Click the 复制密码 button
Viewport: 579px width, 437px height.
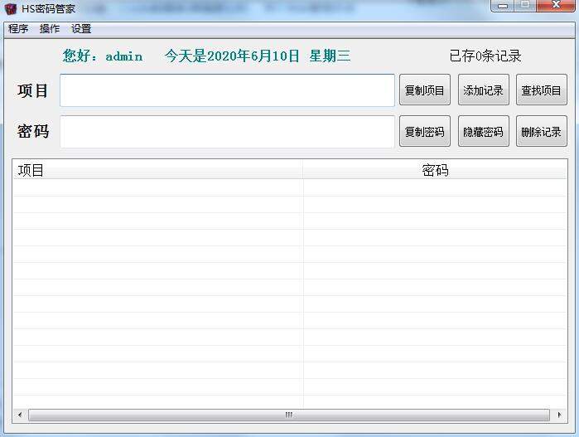pos(424,132)
